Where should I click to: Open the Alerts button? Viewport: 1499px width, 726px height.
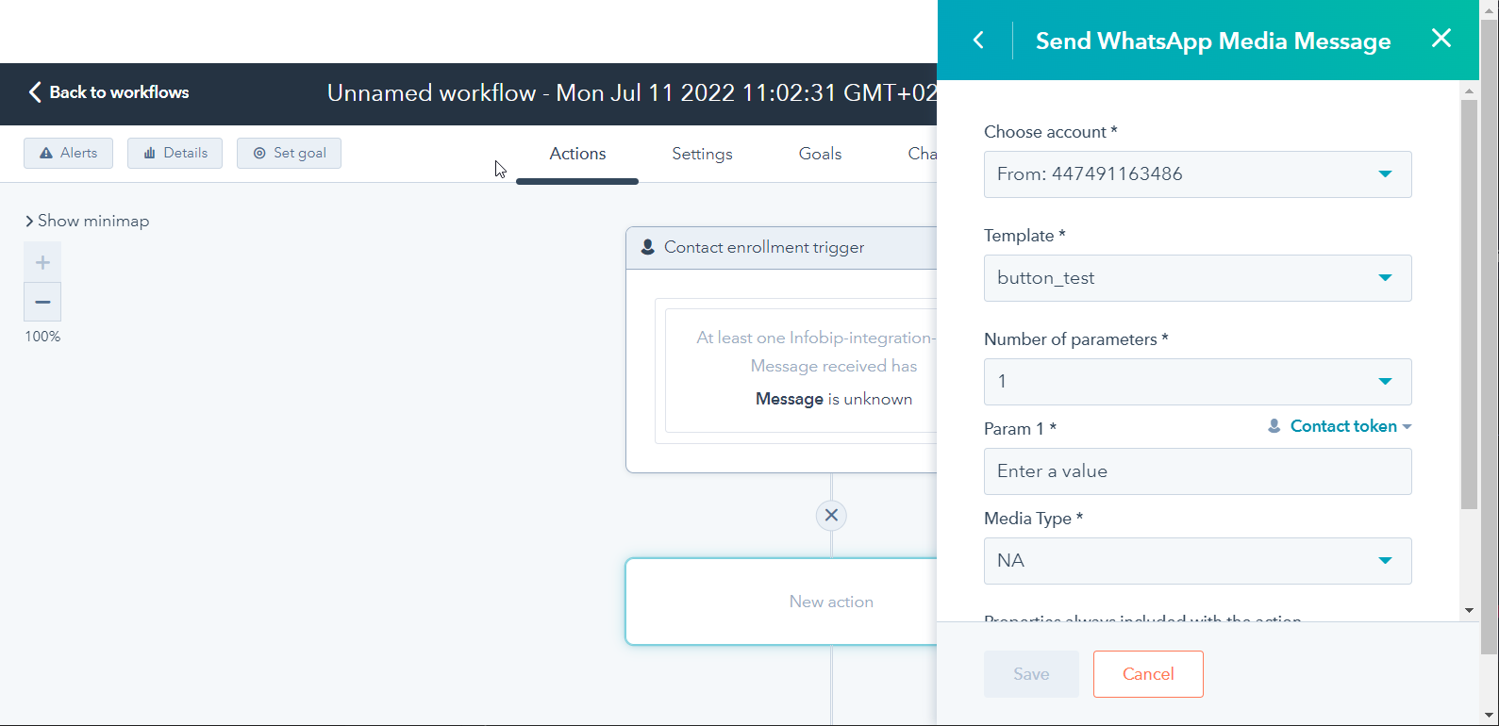68,153
